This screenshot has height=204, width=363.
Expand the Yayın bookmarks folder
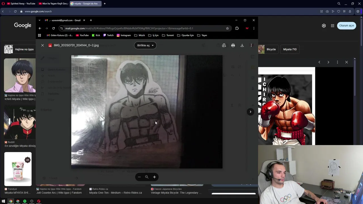202,35
